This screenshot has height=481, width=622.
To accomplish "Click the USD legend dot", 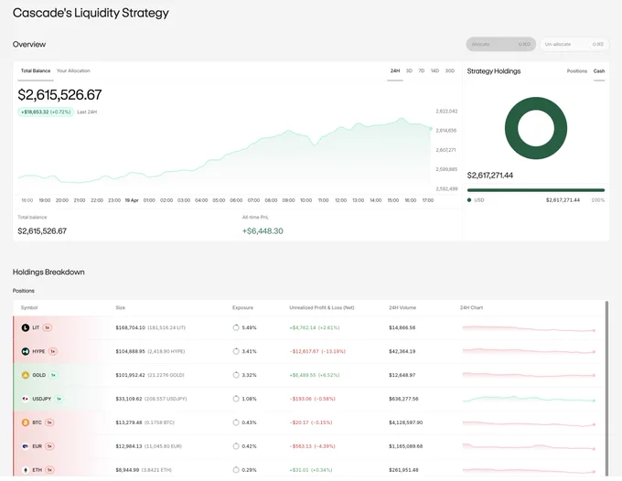I will pos(469,200).
